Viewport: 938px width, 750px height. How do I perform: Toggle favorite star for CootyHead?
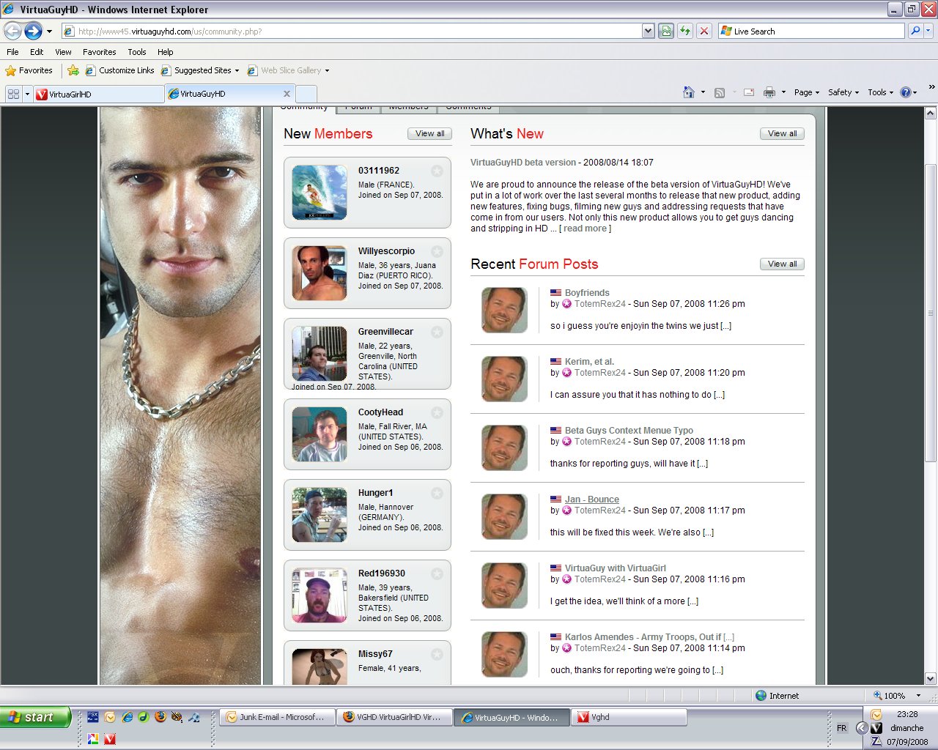437,412
